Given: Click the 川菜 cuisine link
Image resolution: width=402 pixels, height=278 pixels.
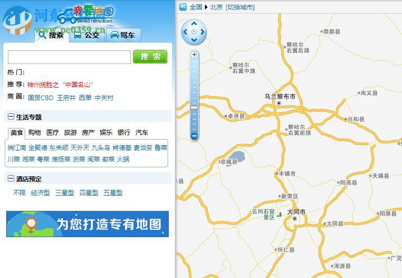Looking at the screenshot, I should click(x=14, y=159).
